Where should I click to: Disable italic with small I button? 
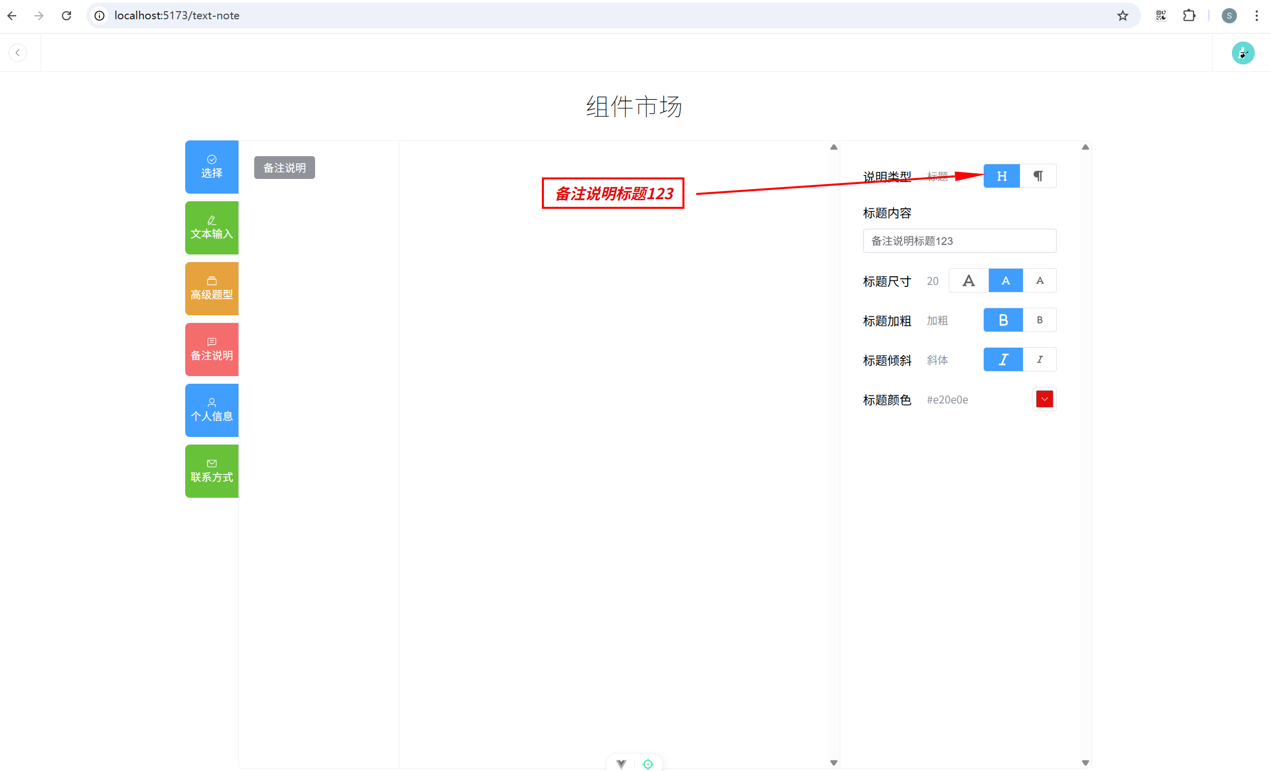[x=1040, y=360]
